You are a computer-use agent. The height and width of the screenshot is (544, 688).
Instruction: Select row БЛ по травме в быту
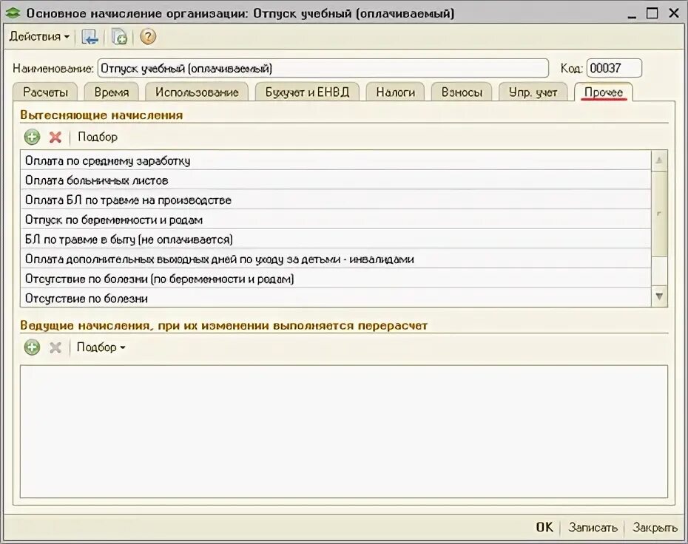[x=336, y=239]
